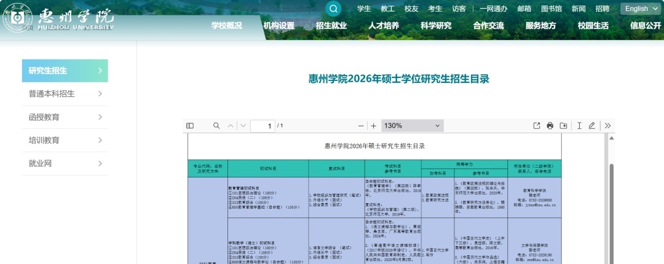This screenshot has width=664, height=264.
Task: Open the PDF find search icon
Action: [216, 126]
